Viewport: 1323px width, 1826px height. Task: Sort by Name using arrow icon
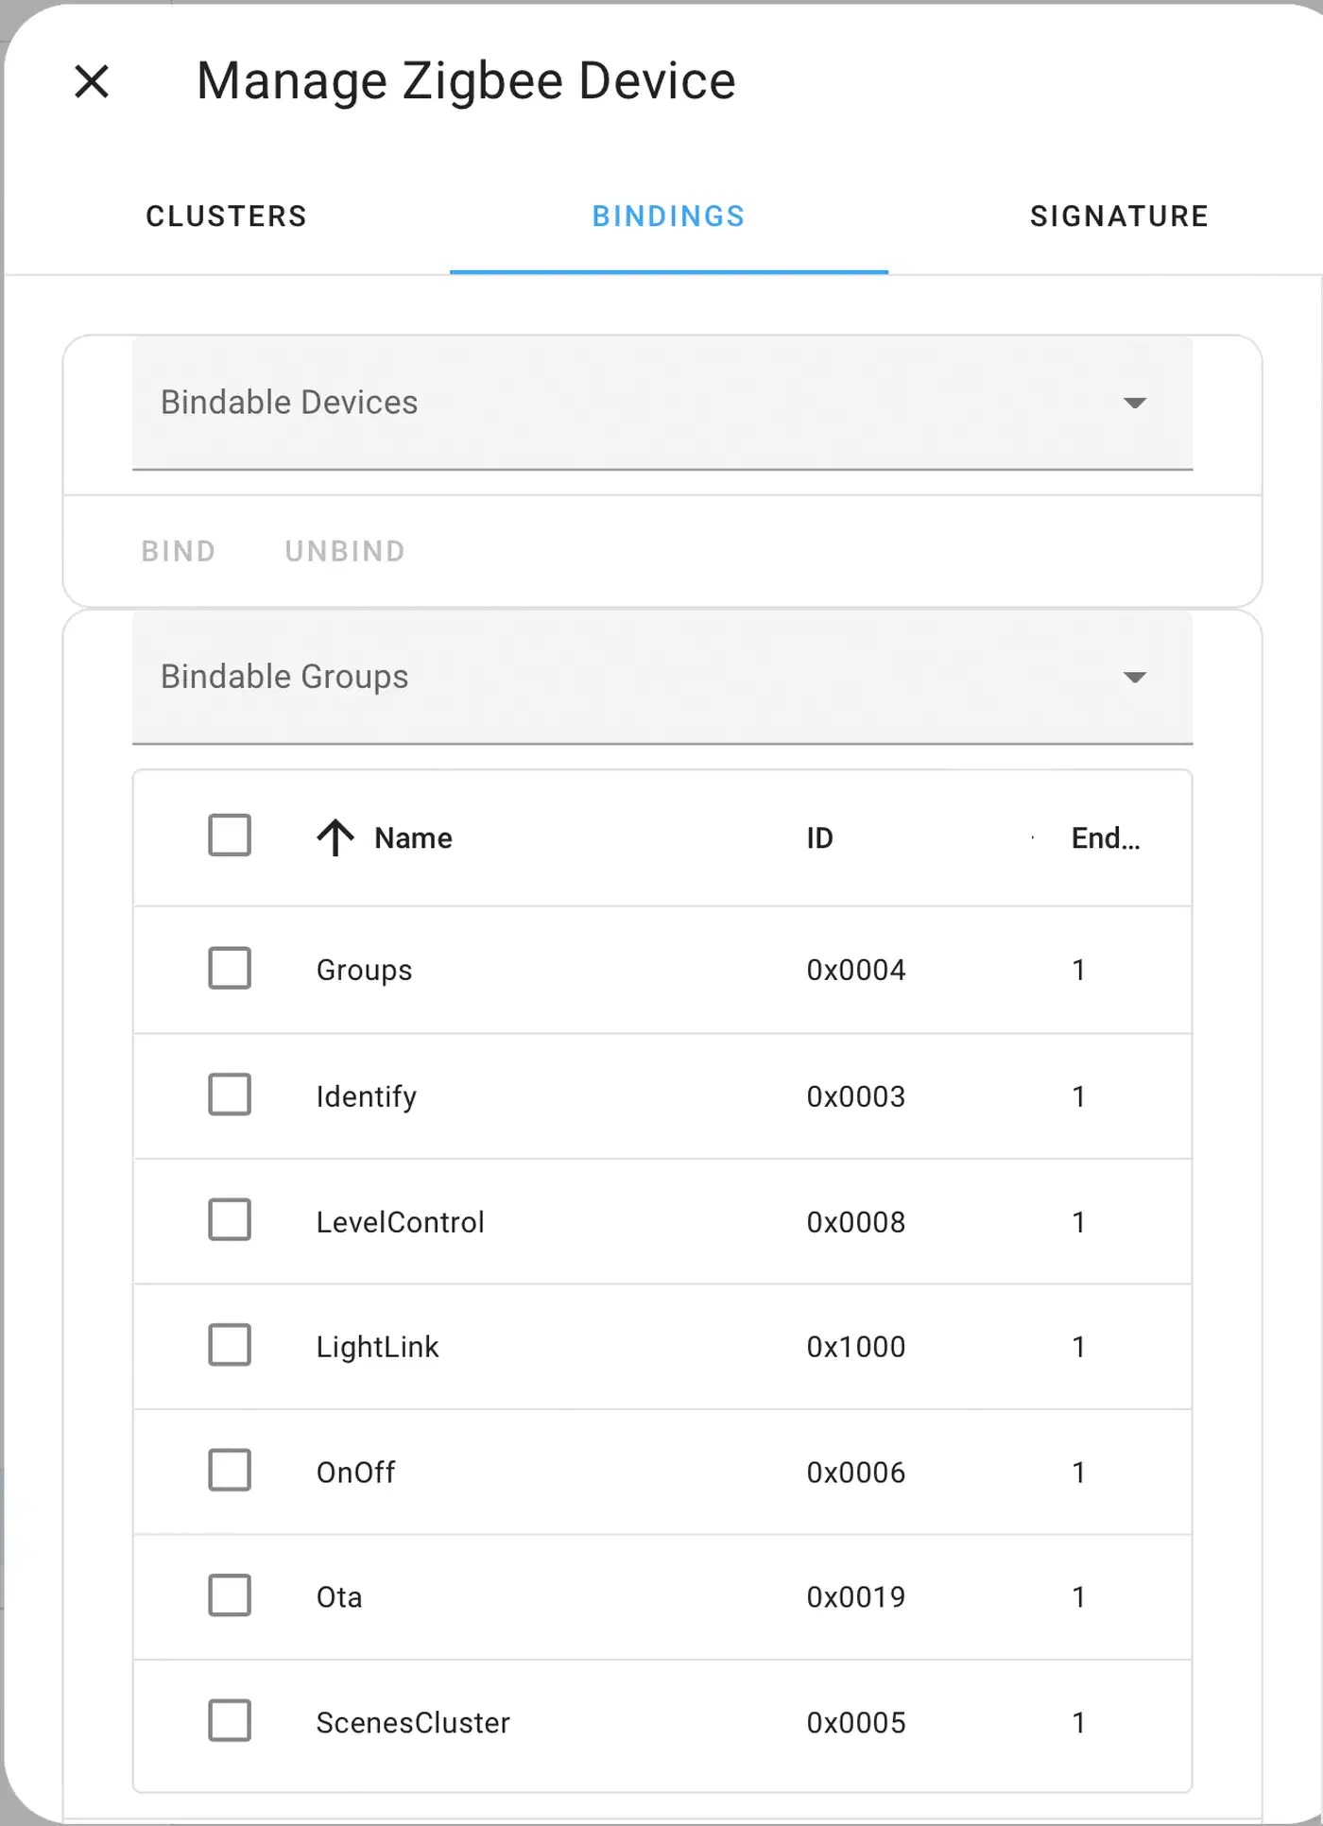pyautogui.click(x=335, y=837)
